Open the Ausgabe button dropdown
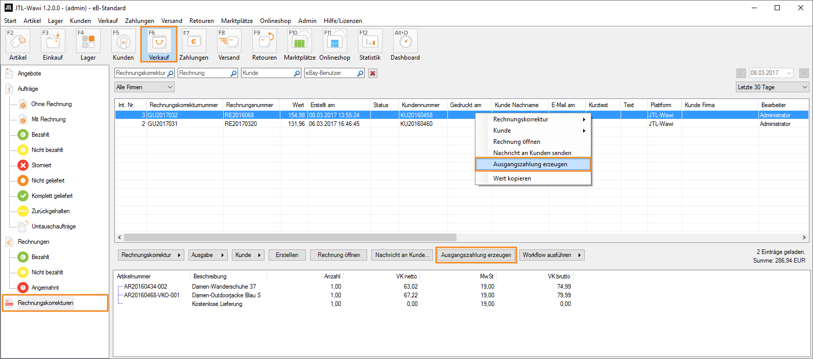The image size is (813, 359). (x=208, y=255)
